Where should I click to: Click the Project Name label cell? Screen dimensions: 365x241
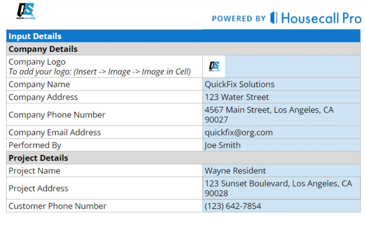(x=104, y=171)
